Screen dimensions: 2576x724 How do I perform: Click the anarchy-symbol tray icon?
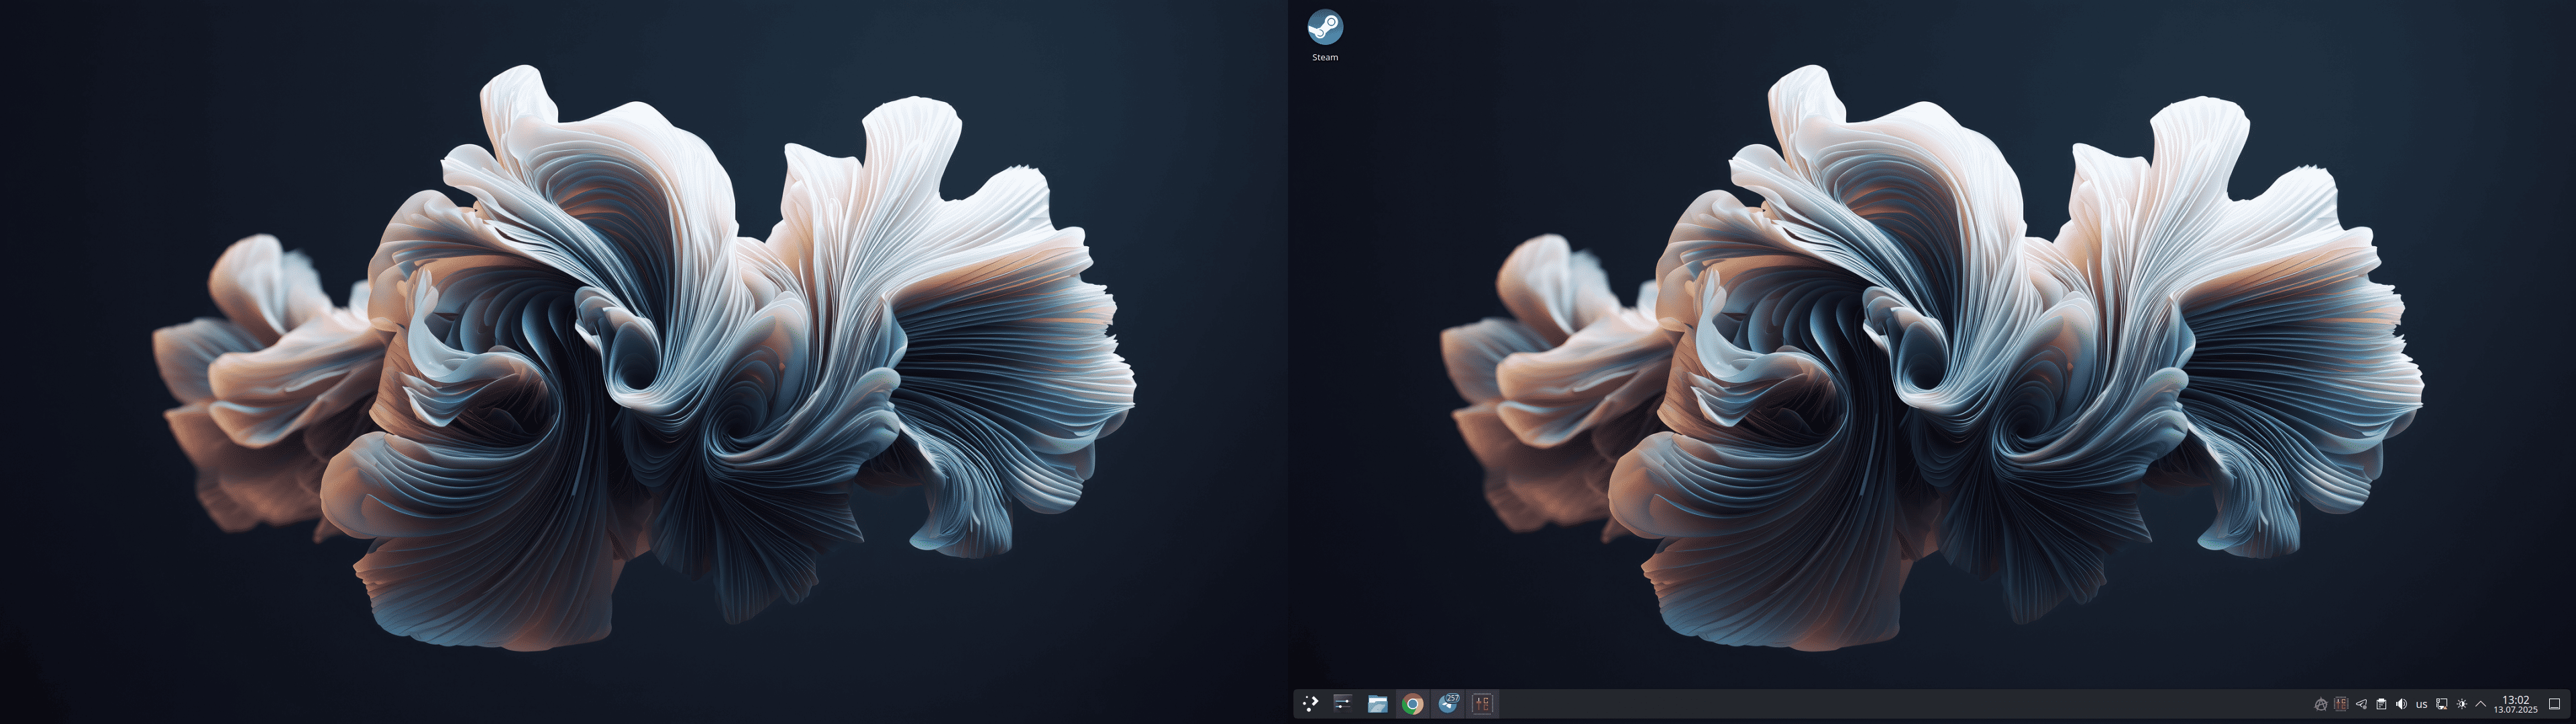[2321, 704]
